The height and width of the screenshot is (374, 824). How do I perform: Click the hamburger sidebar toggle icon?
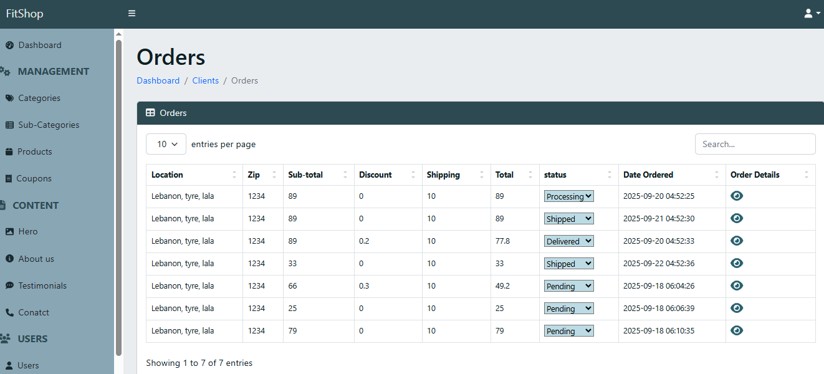click(x=132, y=13)
